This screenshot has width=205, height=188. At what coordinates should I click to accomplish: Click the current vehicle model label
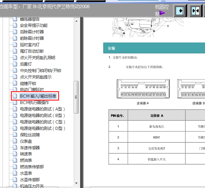click(44, 6)
